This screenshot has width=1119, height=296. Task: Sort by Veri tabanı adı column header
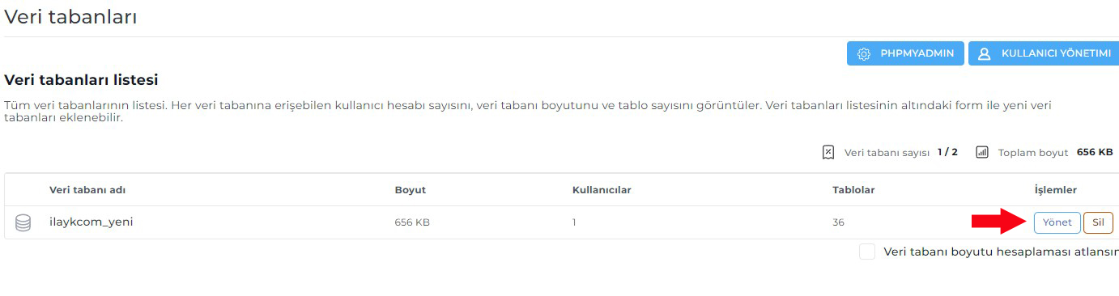pyautogui.click(x=87, y=190)
